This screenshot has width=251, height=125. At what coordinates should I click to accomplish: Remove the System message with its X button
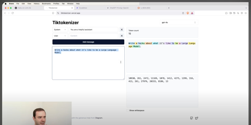(x=122, y=30)
